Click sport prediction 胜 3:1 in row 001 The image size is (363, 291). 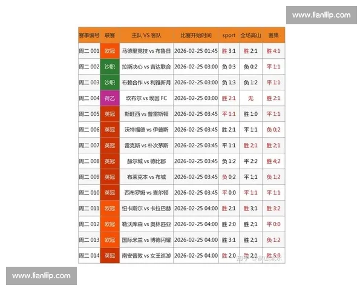[x=229, y=51]
